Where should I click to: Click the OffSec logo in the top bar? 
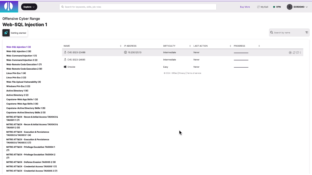8,6
